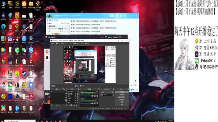Open scene transition type dropdown in OBS
The image size is (218, 122).
106,92
